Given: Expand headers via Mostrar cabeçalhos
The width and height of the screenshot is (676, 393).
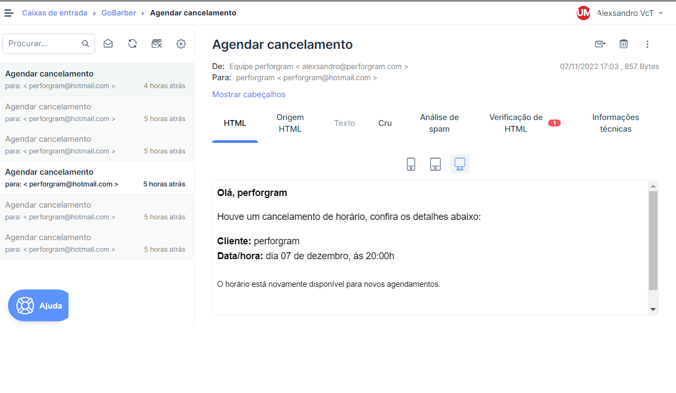Looking at the screenshot, I should tap(249, 94).
